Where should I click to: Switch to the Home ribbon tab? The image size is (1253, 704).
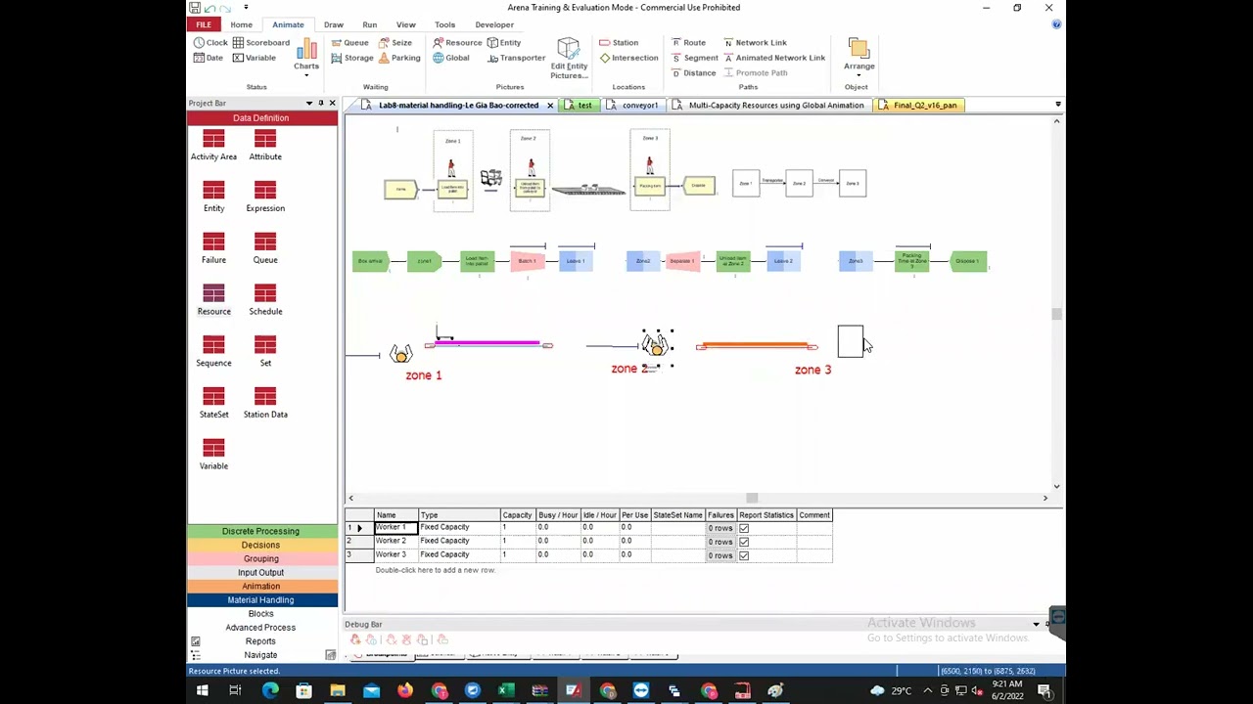[241, 24]
